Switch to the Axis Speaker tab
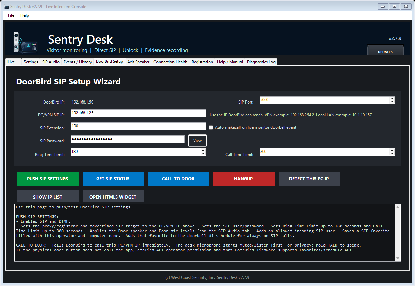The width and height of the screenshot is (415, 286). point(138,62)
